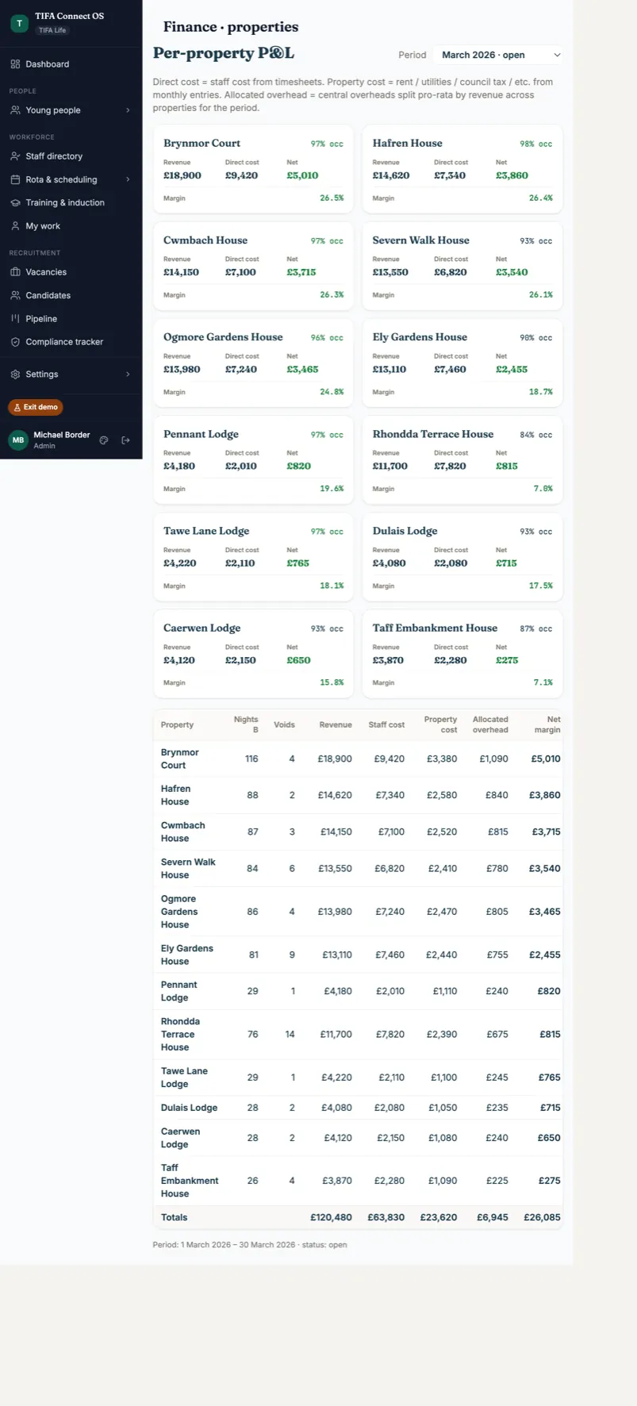Image resolution: width=637 pixels, height=1406 pixels.
Task: Click the total revenue £120,480
Action: 331,1217
